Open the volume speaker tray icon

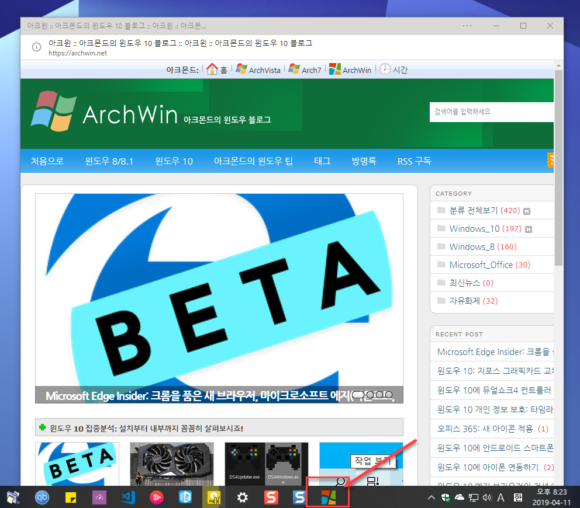click(487, 497)
